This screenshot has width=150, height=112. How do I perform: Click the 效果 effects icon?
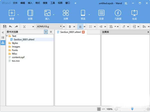66,14
